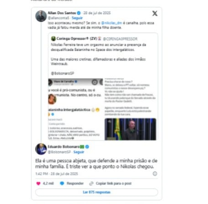The width and height of the screenshot is (208, 204).
Task: Open the @nikolas_dm mention link
Action: 112,23
